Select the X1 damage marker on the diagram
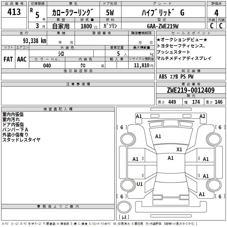The image size is (227, 227). (179, 150)
